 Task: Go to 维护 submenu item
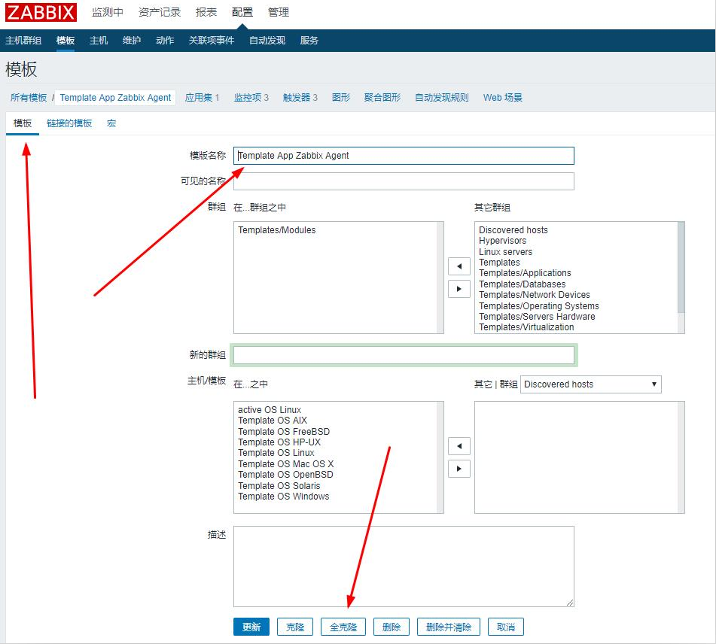click(x=132, y=41)
